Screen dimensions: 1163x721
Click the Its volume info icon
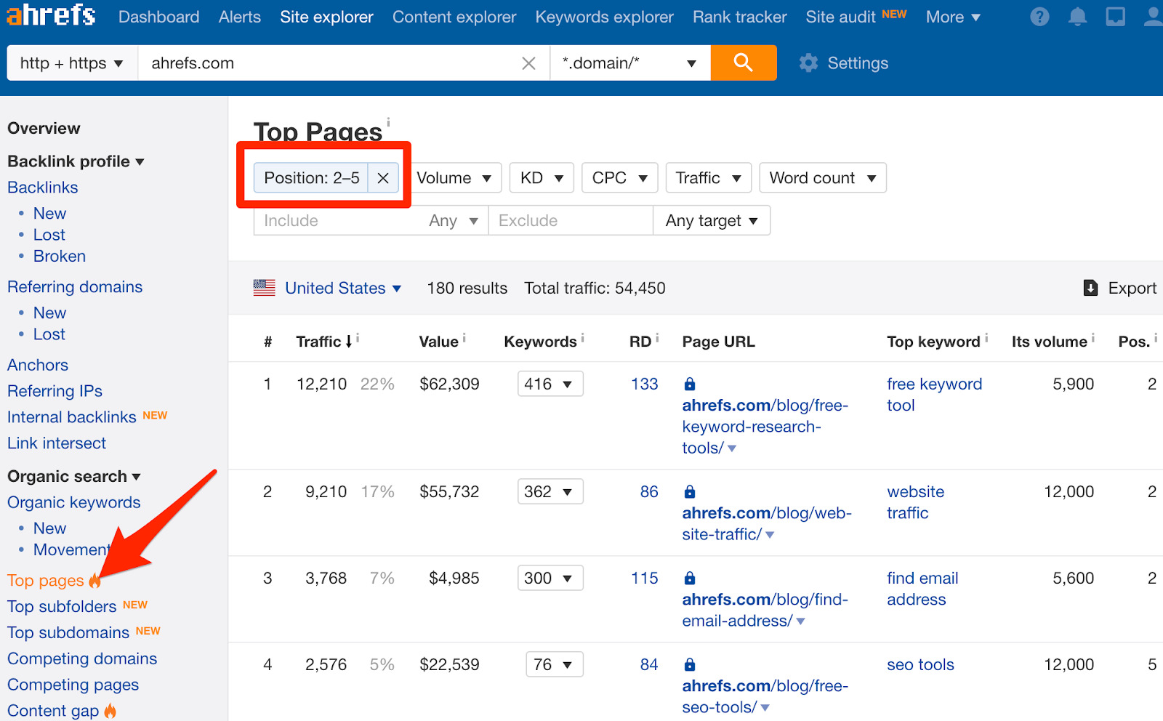click(x=1093, y=338)
